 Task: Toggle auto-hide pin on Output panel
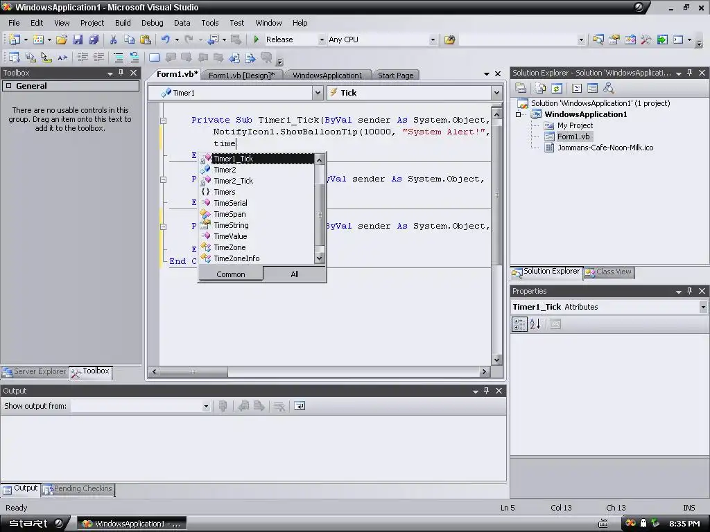pos(486,391)
